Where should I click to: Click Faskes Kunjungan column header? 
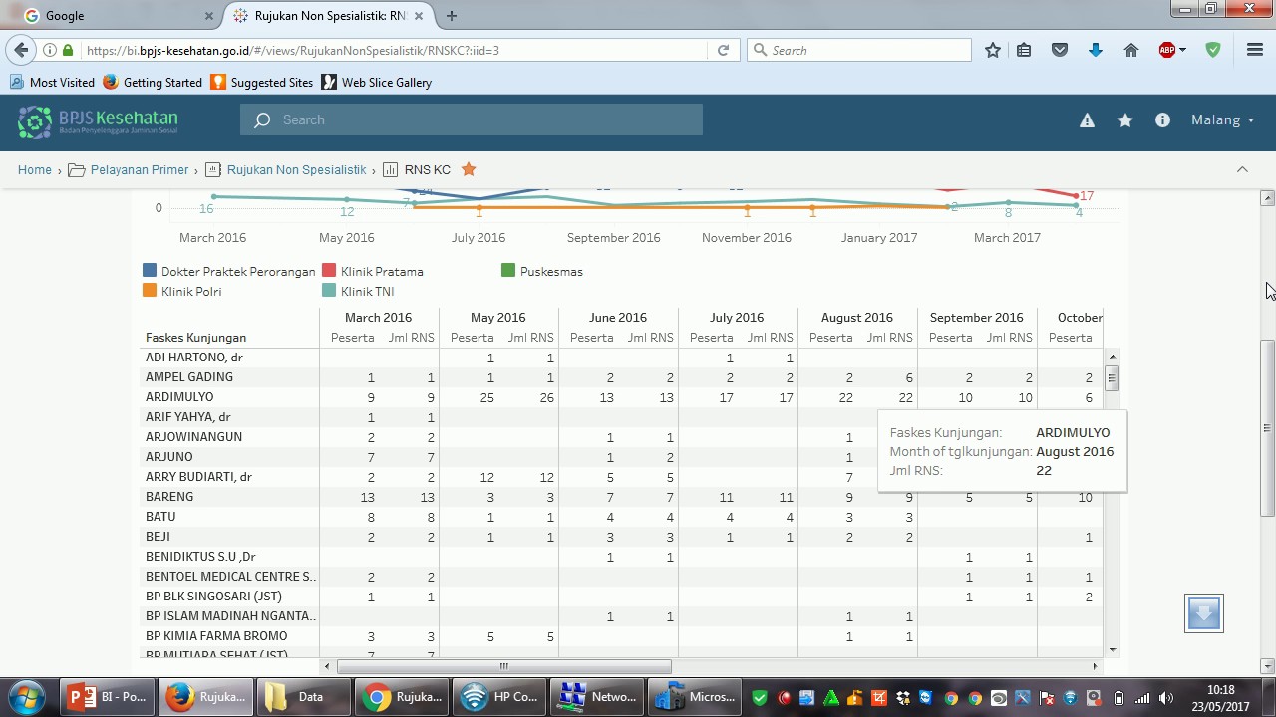[x=195, y=338]
